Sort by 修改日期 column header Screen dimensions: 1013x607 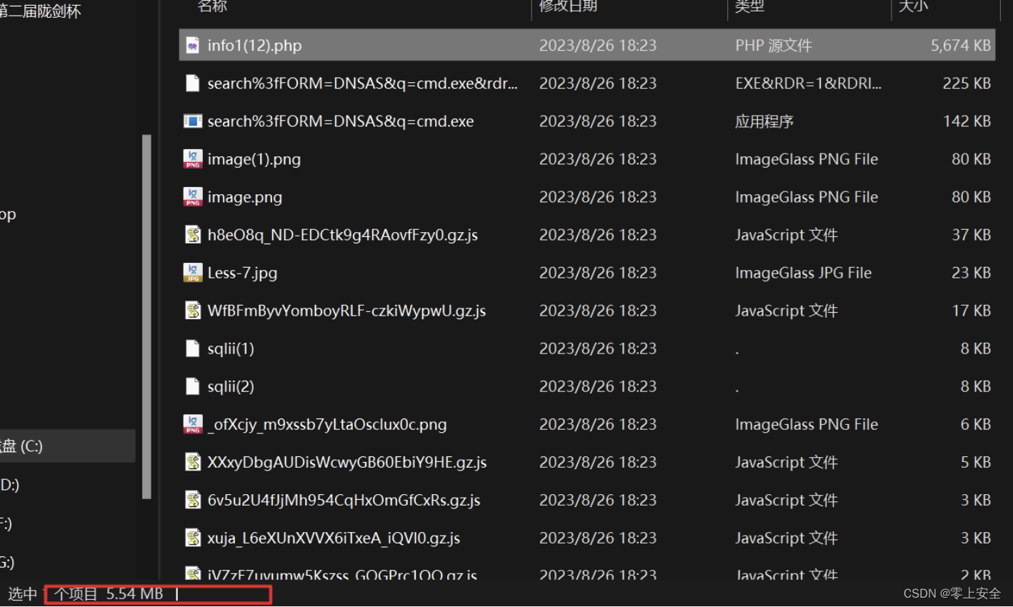[568, 6]
